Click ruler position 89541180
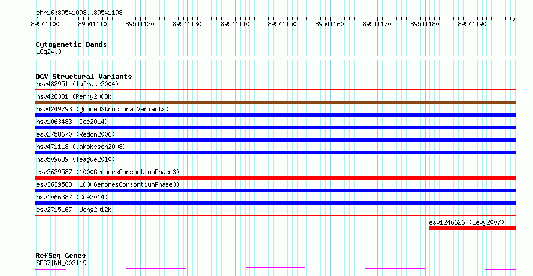Image resolution: width=533 pixels, height=276 pixels. coord(425,24)
